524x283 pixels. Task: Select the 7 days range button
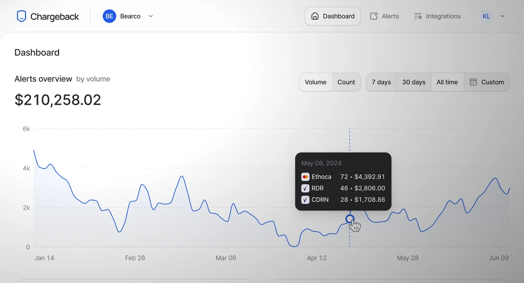pos(381,82)
